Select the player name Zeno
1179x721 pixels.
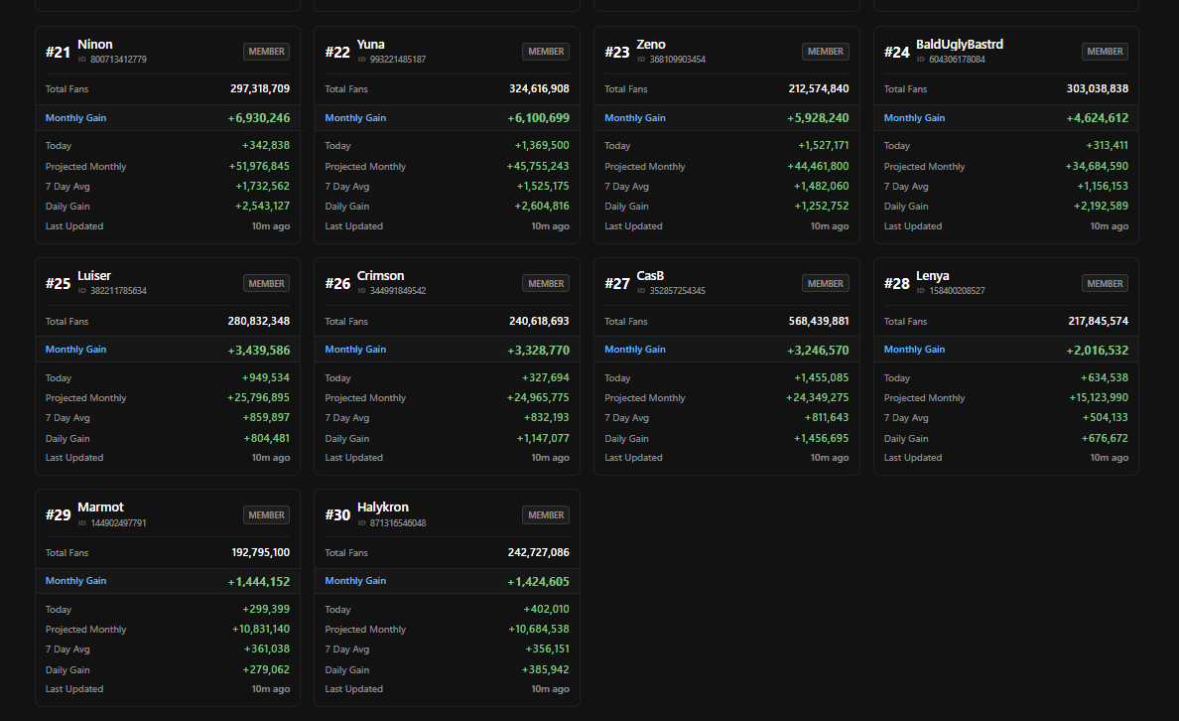pyautogui.click(x=651, y=45)
